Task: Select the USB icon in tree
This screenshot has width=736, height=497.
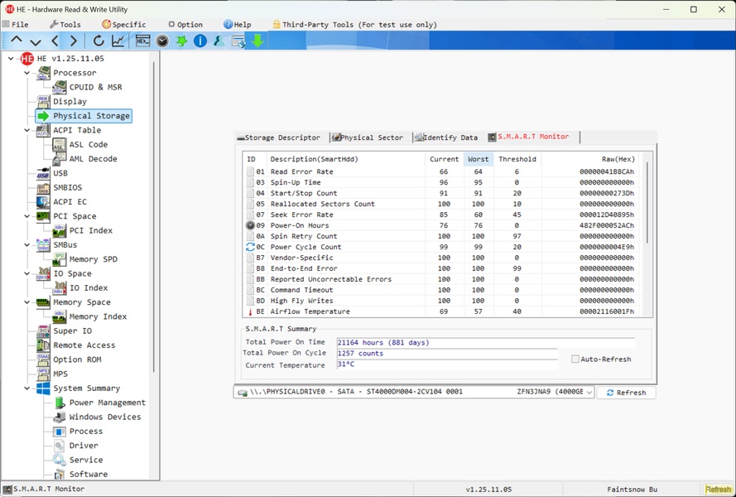Action: point(42,173)
